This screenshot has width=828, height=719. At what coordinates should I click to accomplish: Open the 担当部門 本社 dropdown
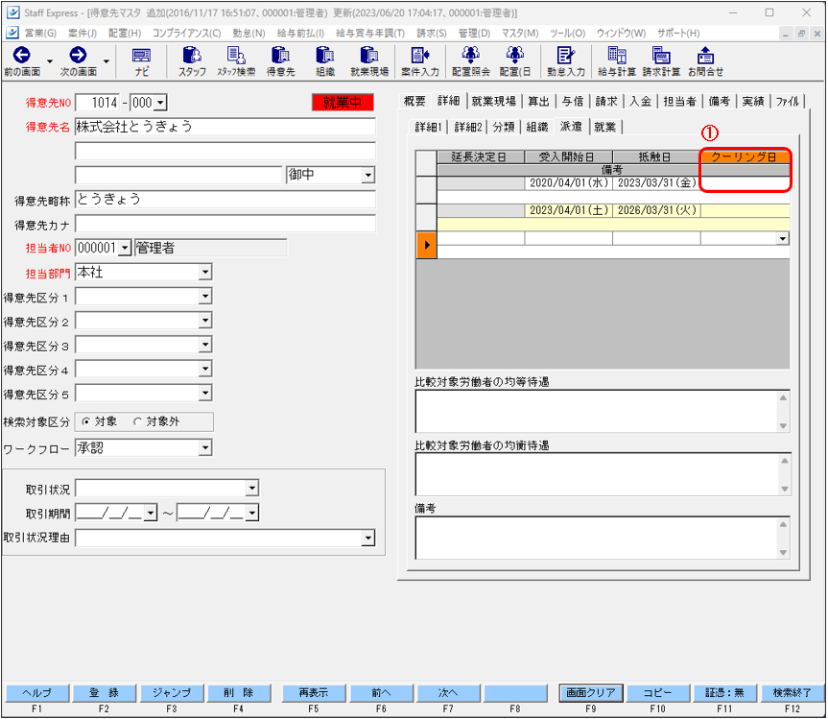tap(205, 272)
